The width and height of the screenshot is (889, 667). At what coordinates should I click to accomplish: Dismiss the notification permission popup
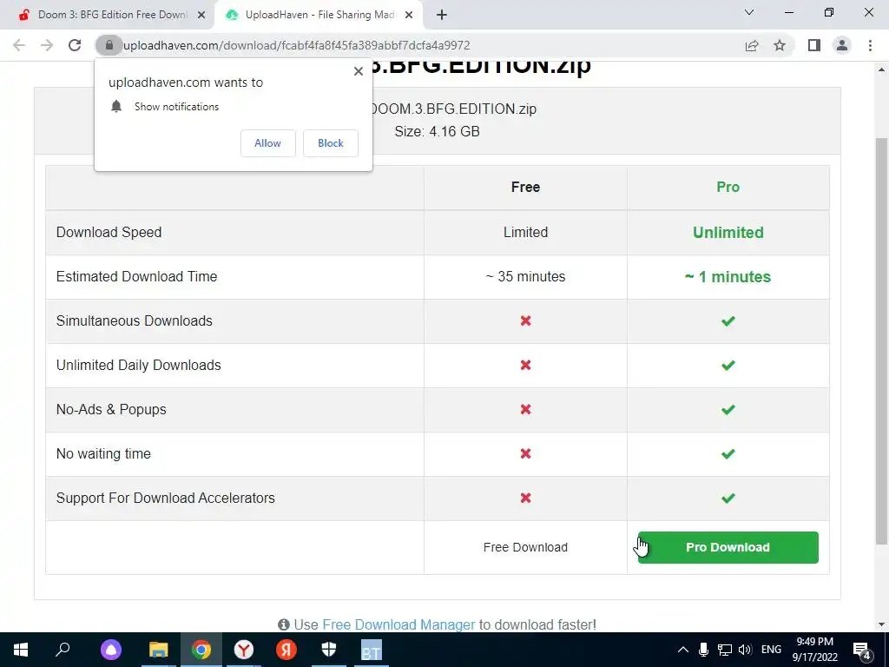359,71
